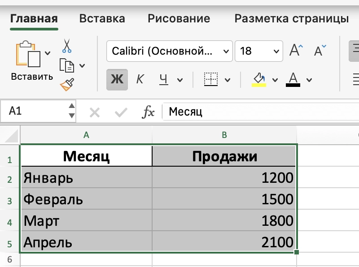Switch to the Вставка tab
The width and height of the screenshot is (359, 267).
(101, 18)
